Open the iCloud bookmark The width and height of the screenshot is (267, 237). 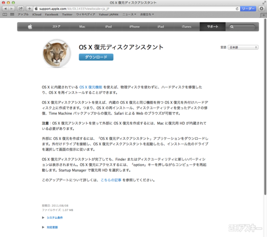(37, 15)
